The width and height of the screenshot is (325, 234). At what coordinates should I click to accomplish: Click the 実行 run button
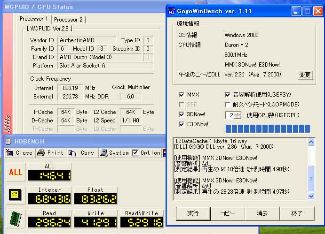(193, 213)
